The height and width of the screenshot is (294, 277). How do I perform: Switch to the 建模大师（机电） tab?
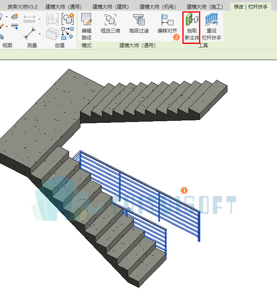pos(158,7)
